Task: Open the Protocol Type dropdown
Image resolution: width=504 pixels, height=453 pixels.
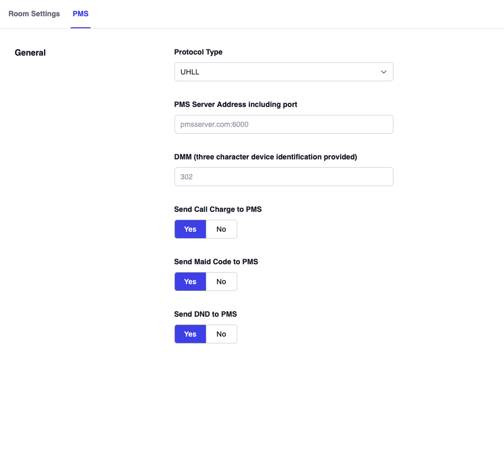Action: 283,72
